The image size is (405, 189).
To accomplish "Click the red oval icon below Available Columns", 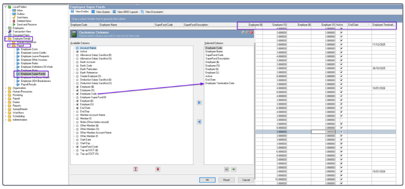I will [158, 169].
